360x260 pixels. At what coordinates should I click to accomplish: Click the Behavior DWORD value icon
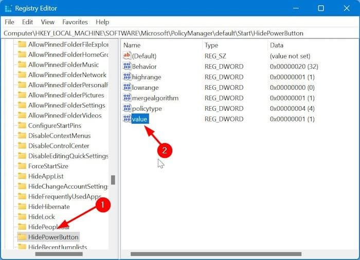[127, 66]
